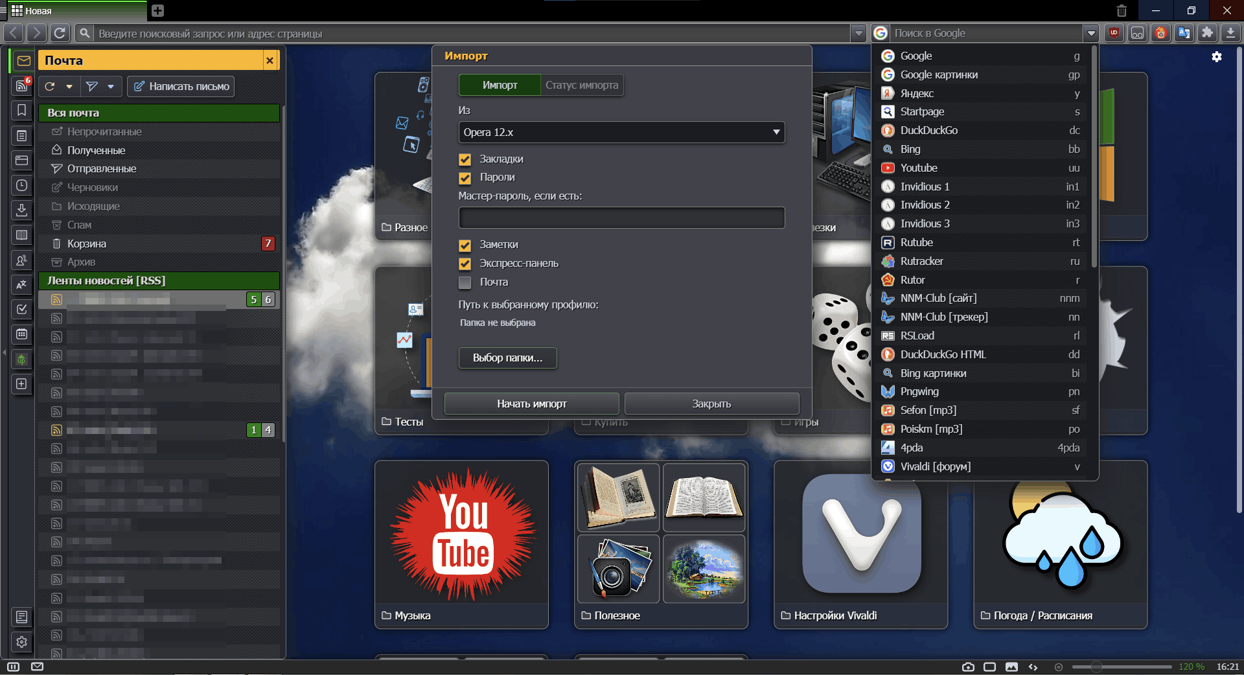Click the Закрыть button in the dialog
This screenshot has height=675, width=1244.
[711, 404]
